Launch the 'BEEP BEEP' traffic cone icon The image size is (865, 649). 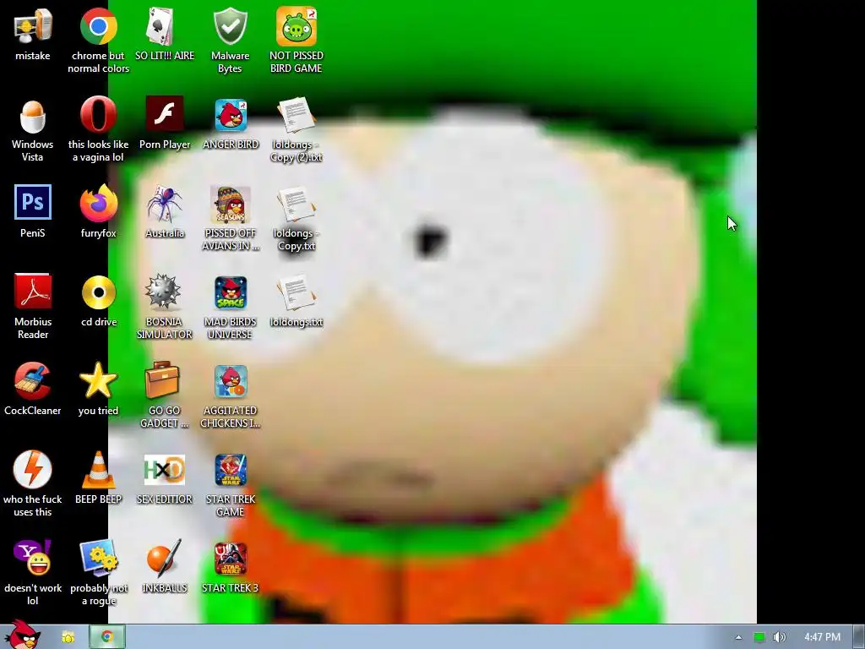98,470
